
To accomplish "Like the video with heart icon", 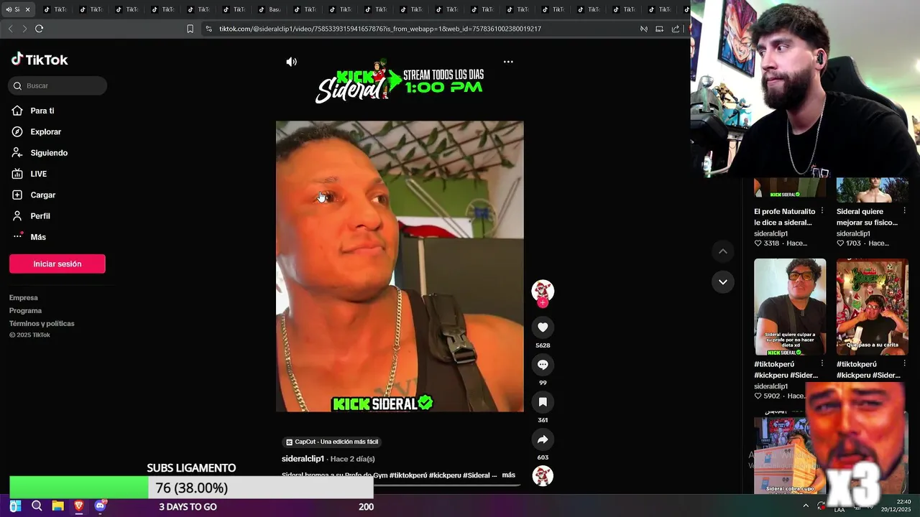I will click(x=543, y=327).
